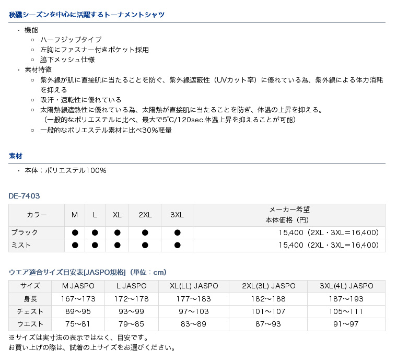Viewport: 397px width, 361px height.
Task: Click the ミスト row XL availability dot
Action: pyautogui.click(x=117, y=245)
